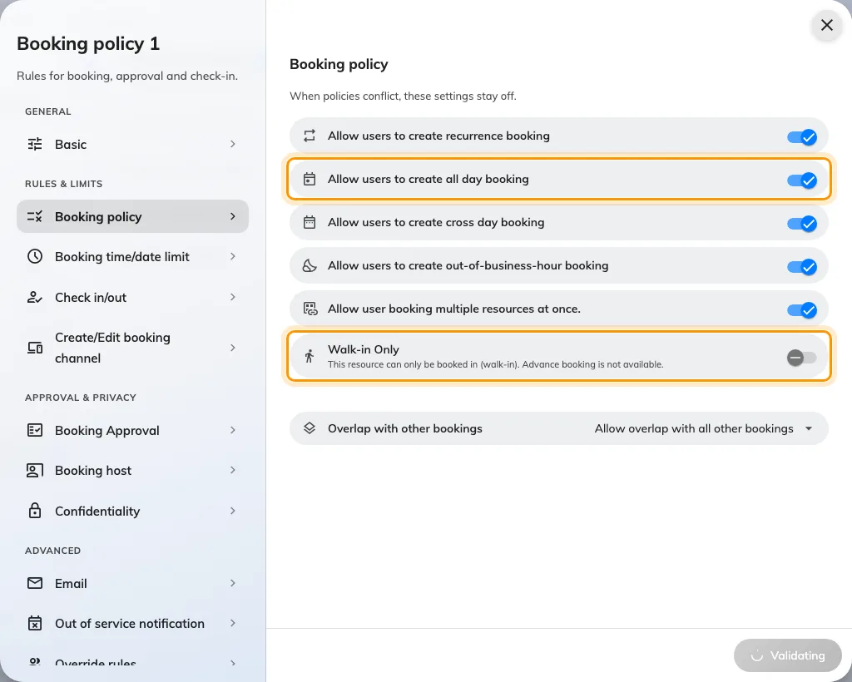Click the Validating button
Viewport: 852px width, 682px height.
(x=787, y=655)
